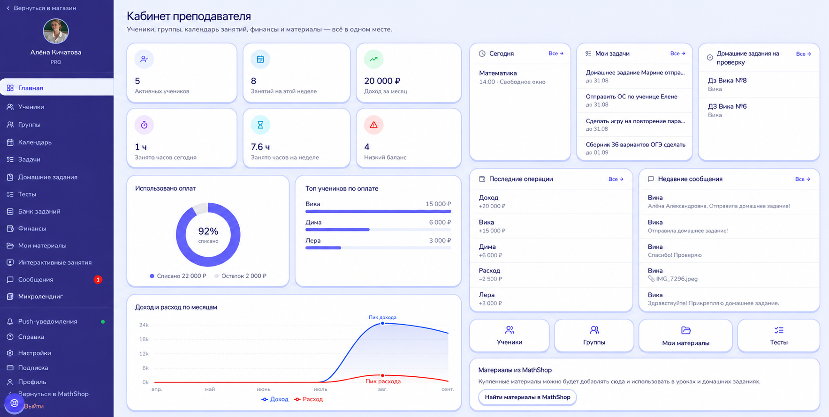Click the Профиль user icon
The width and height of the screenshot is (829, 417).
pos(10,382)
